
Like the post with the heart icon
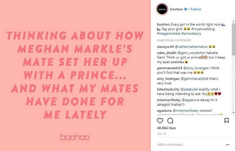click(x=160, y=121)
